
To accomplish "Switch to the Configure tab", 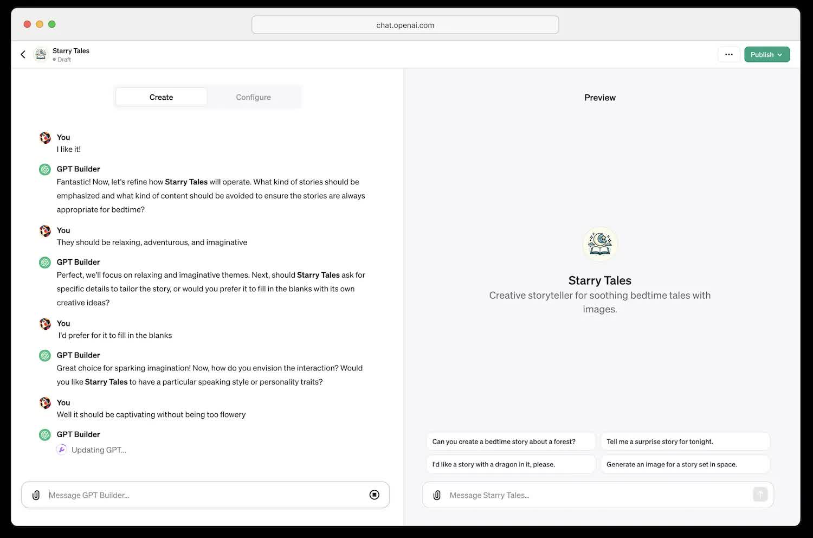I will 253,97.
